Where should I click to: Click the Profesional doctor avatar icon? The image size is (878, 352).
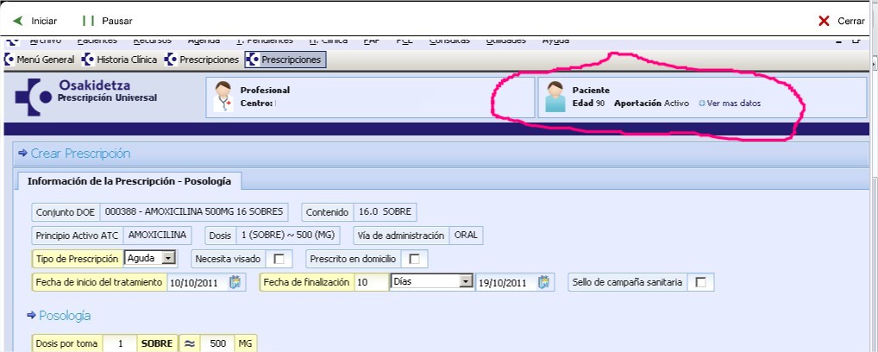[223, 97]
